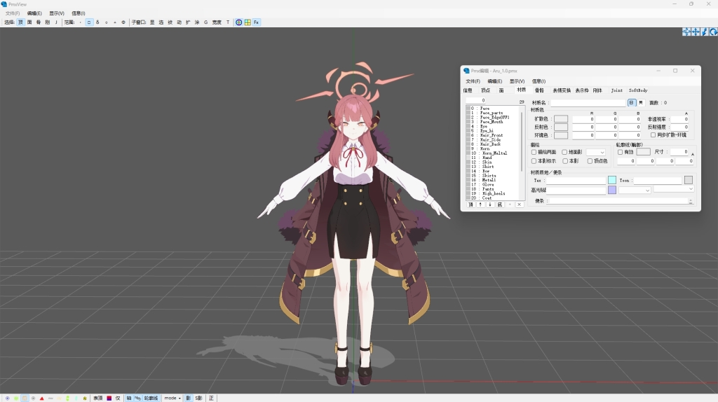Enable the 本影 self-shadow checkbox
This screenshot has width=718, height=402.
(x=565, y=161)
